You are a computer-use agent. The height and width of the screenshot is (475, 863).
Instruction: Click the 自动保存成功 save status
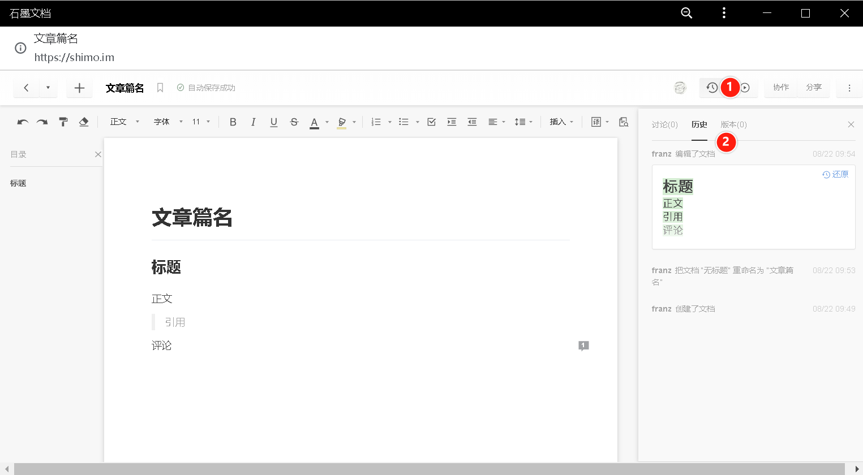click(x=206, y=88)
